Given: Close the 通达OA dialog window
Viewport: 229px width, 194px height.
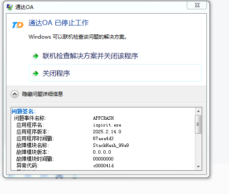Looking at the screenshot, I should pos(197,6).
